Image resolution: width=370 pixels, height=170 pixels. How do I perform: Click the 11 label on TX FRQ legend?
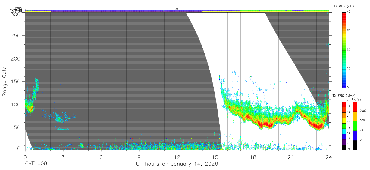coord(349,139)
